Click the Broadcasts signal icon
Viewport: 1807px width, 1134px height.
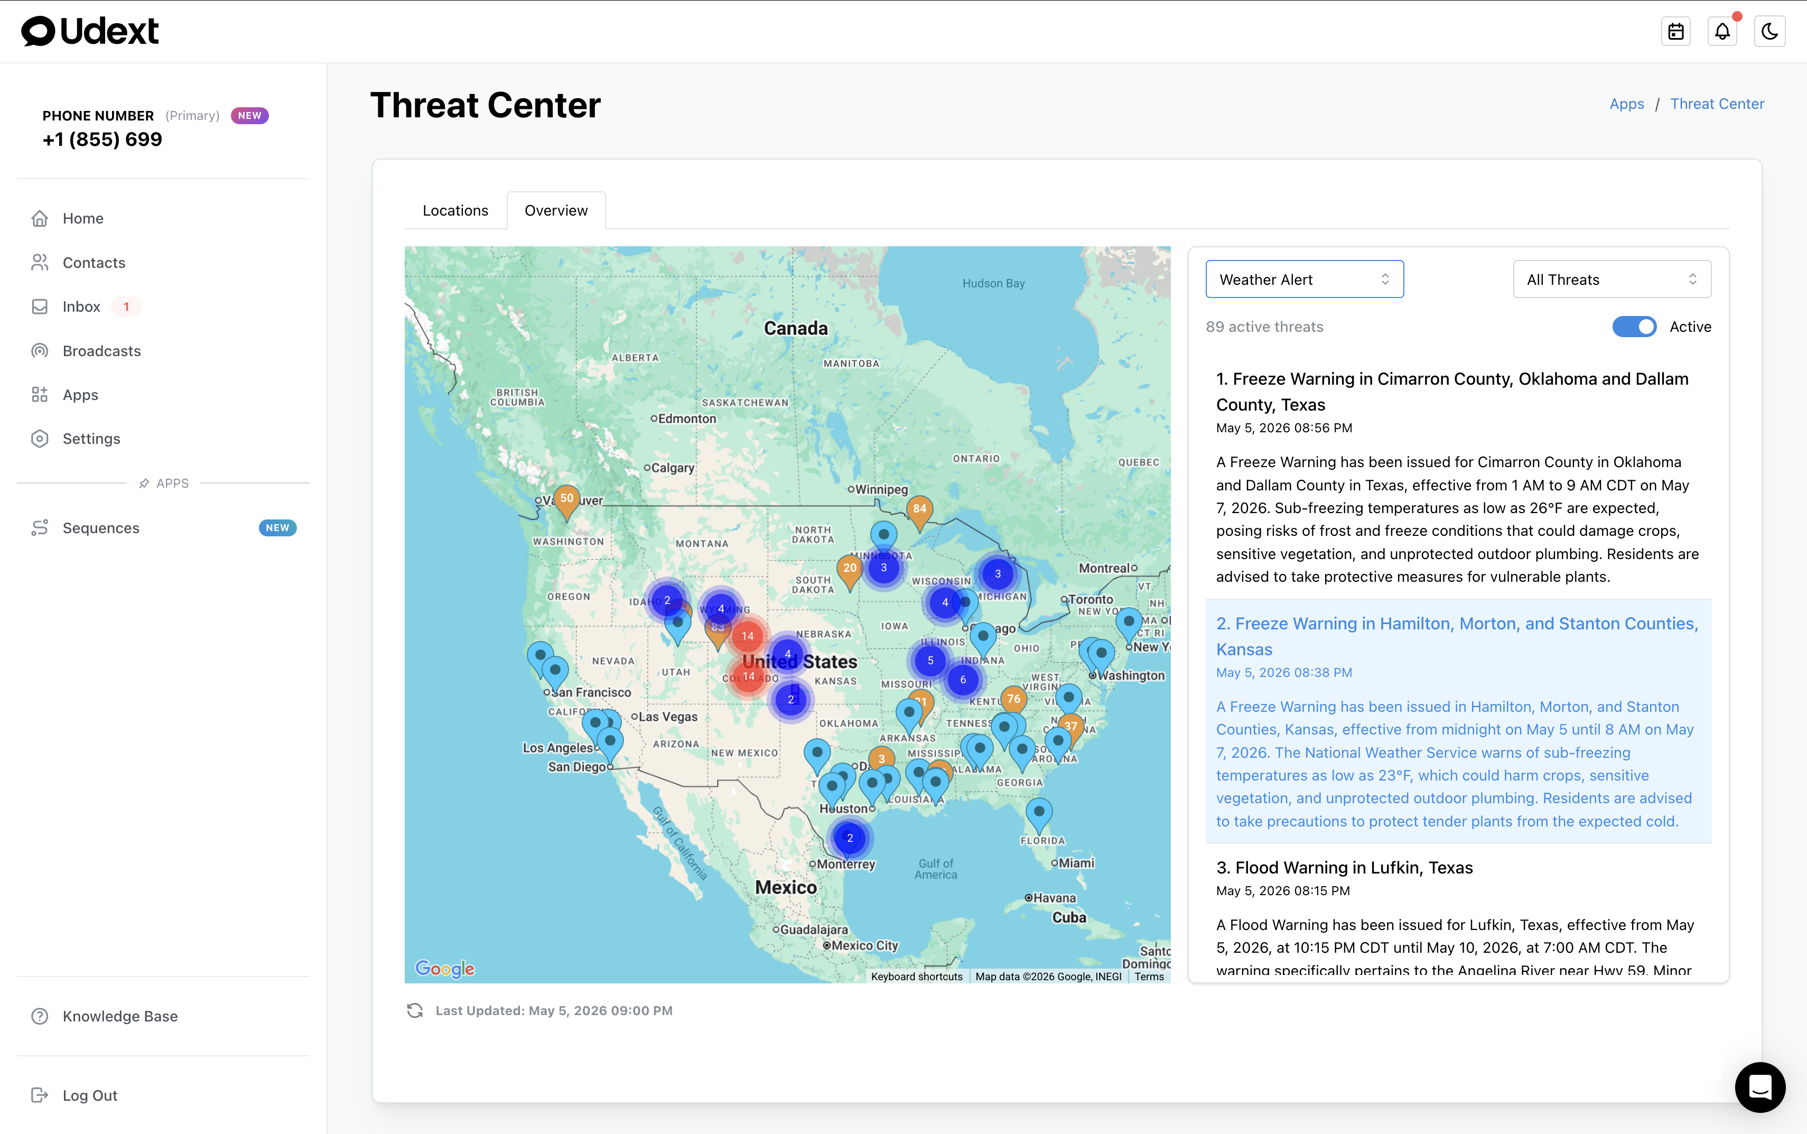click(40, 351)
